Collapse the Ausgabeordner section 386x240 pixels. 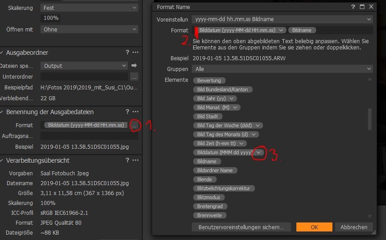[x=2, y=53]
